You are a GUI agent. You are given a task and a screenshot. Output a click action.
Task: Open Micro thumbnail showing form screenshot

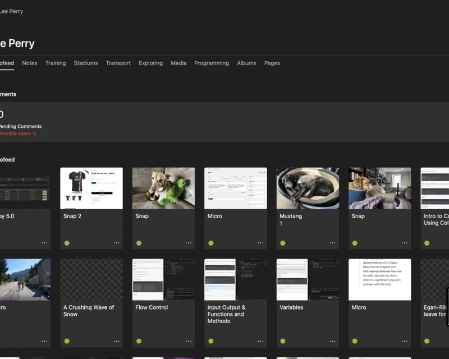pos(235,188)
